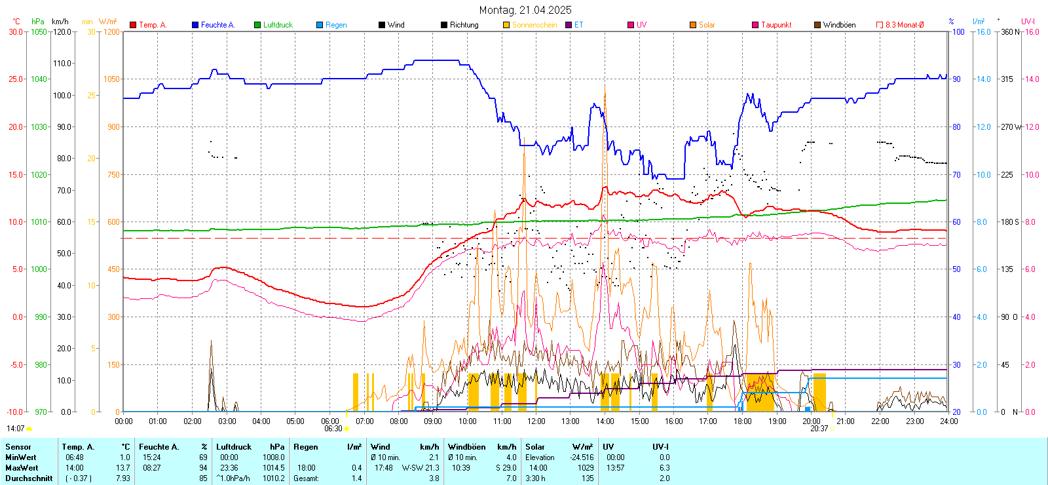Click the Richtung legend label

coord(464,25)
